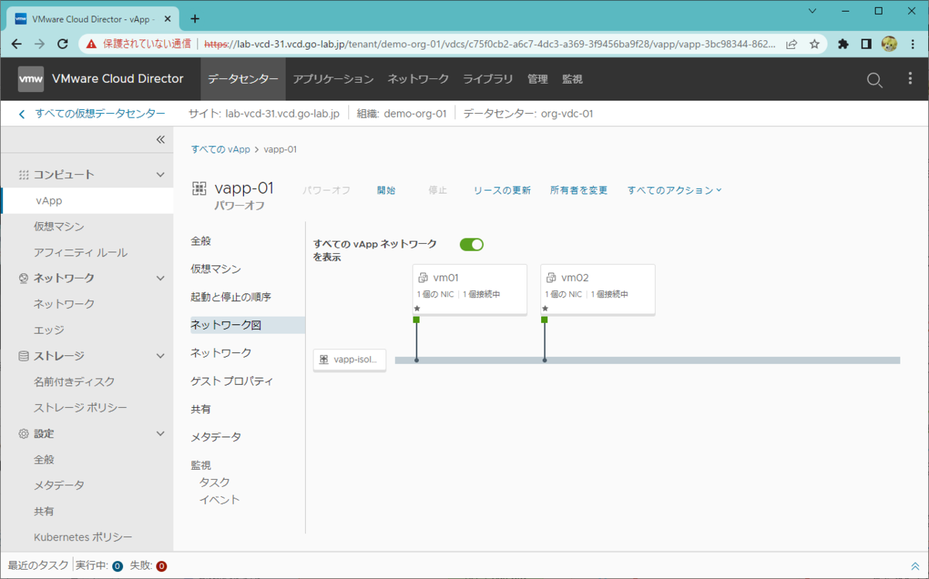The height and width of the screenshot is (579, 929).
Task: Open browser side panel icon
Action: tap(866, 44)
